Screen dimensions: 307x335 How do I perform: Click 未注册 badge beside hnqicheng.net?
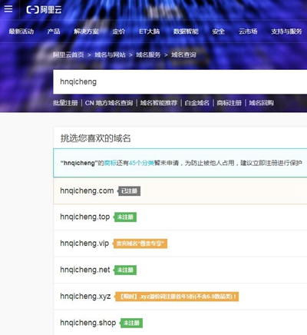point(125,270)
